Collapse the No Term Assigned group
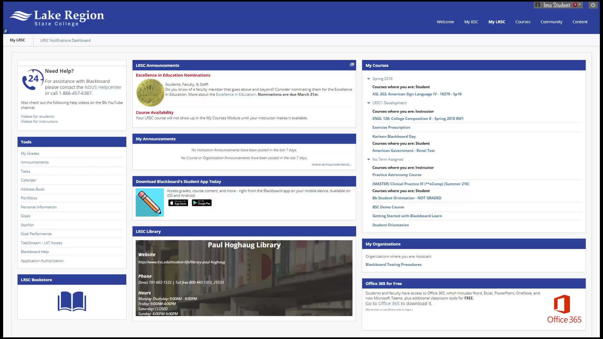This screenshot has height=339, width=603. pyautogui.click(x=369, y=159)
